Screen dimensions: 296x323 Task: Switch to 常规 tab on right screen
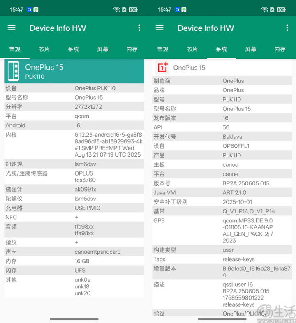tap(163, 49)
